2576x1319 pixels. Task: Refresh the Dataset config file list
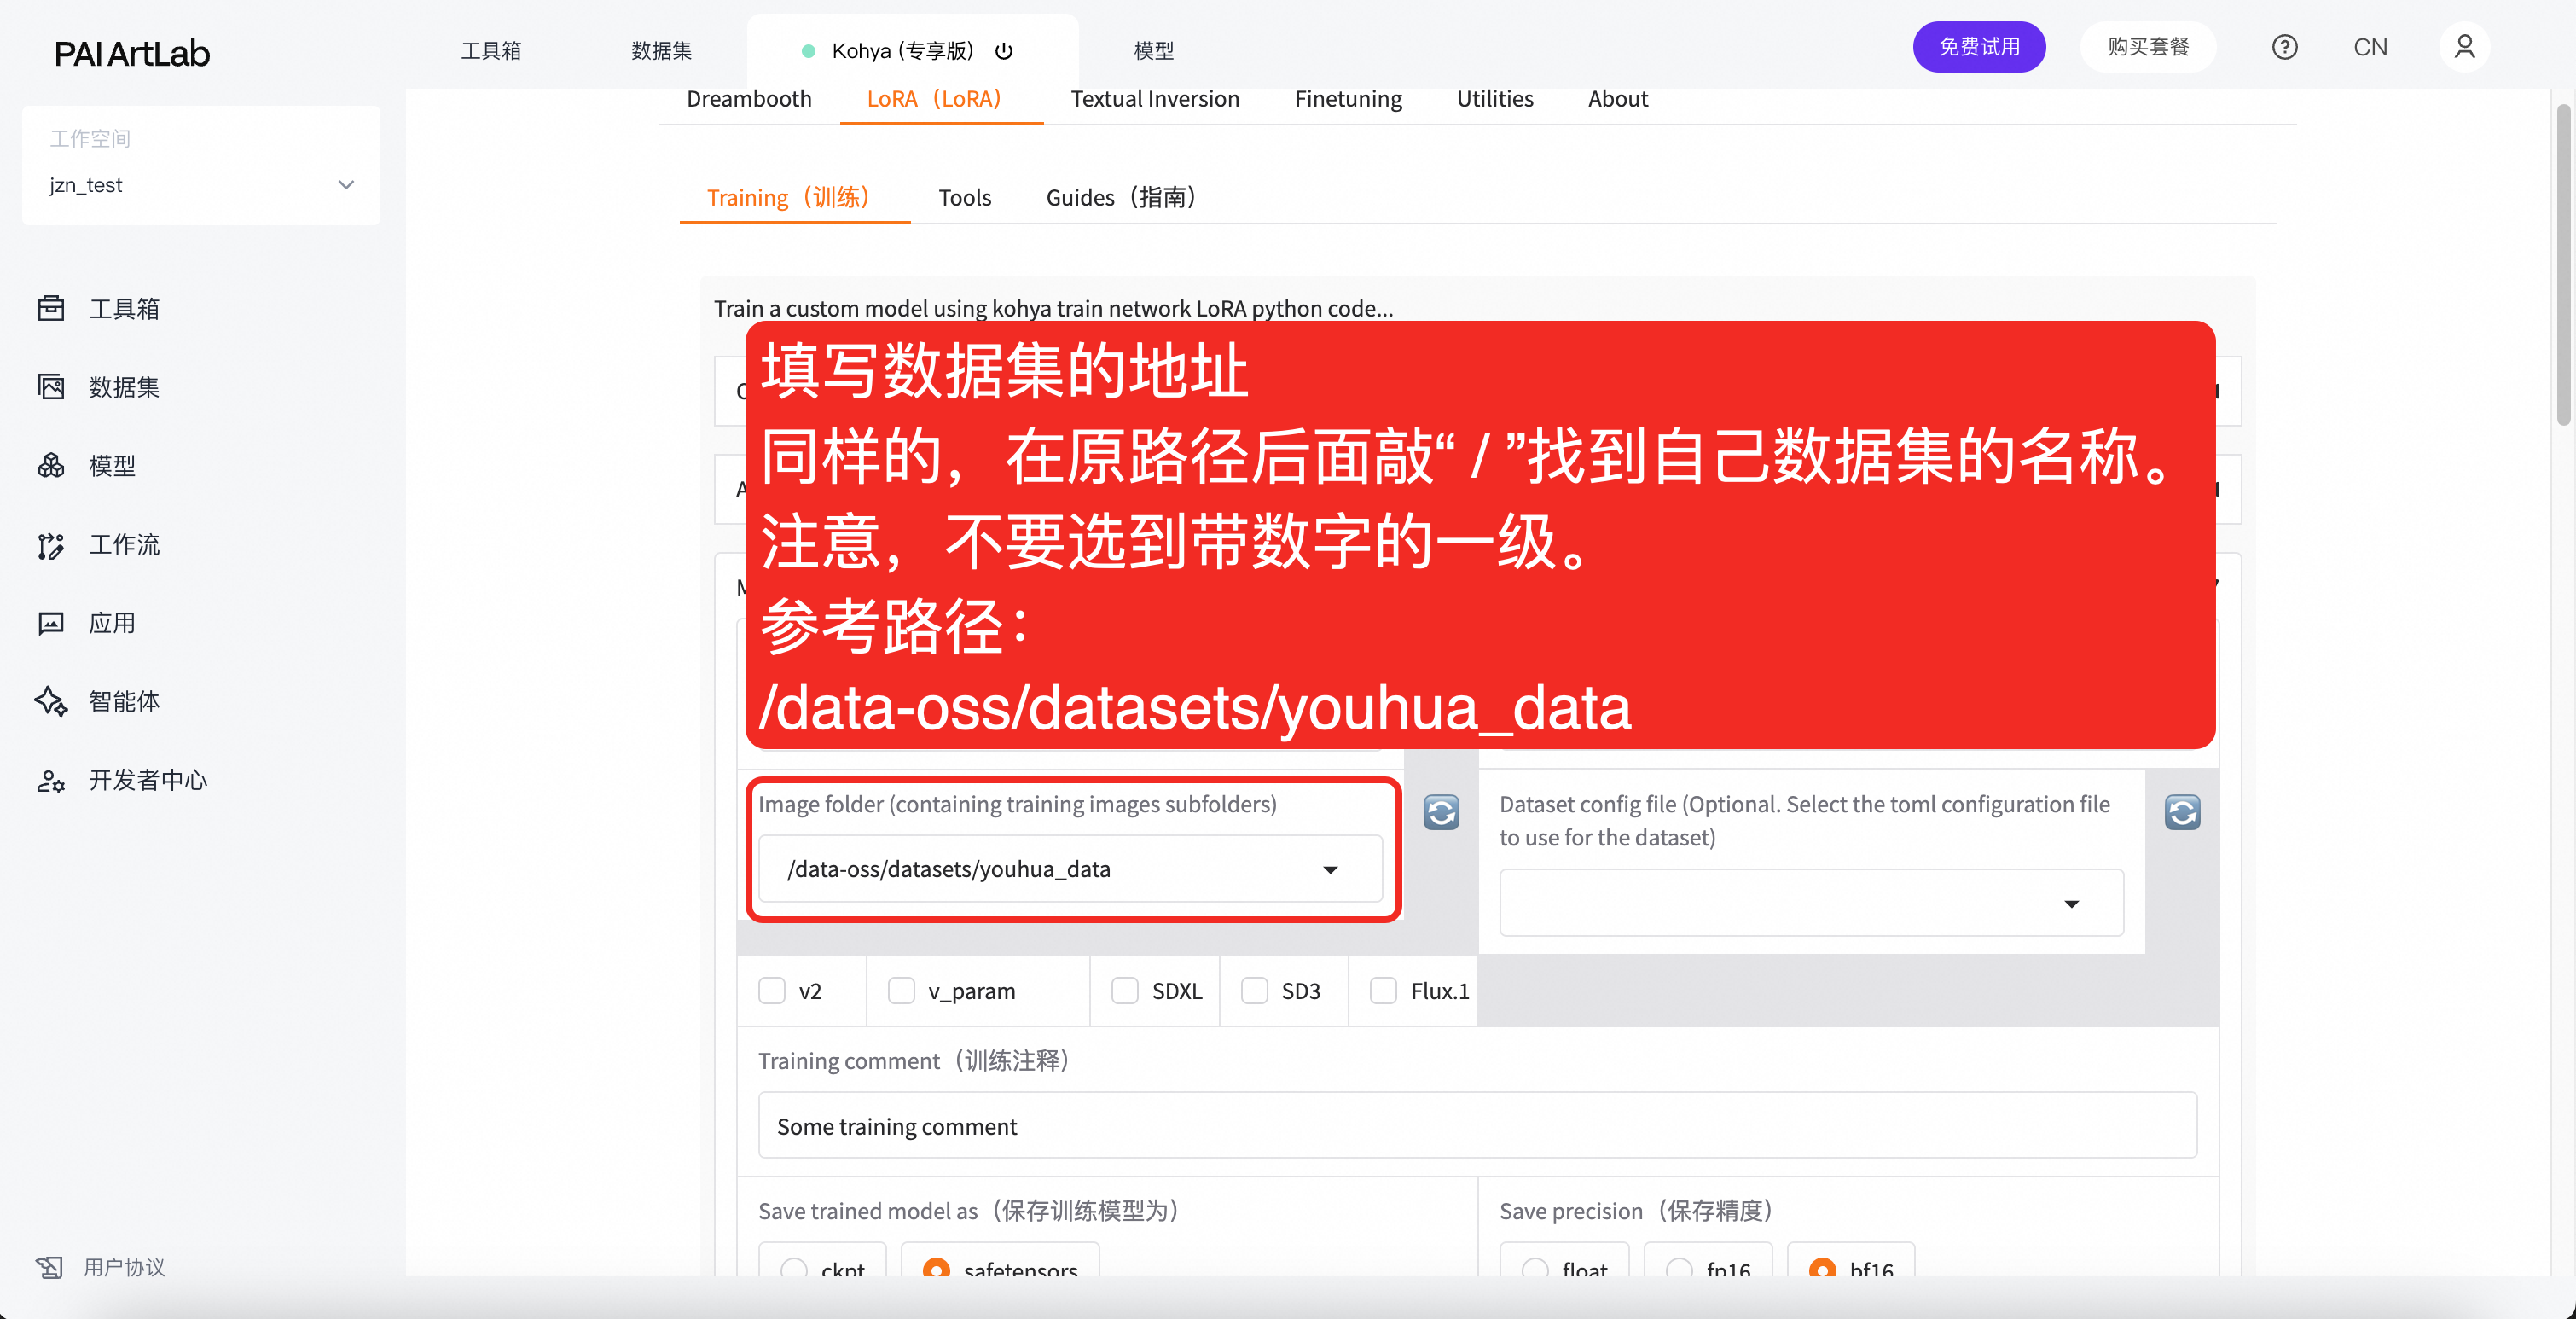2182,813
